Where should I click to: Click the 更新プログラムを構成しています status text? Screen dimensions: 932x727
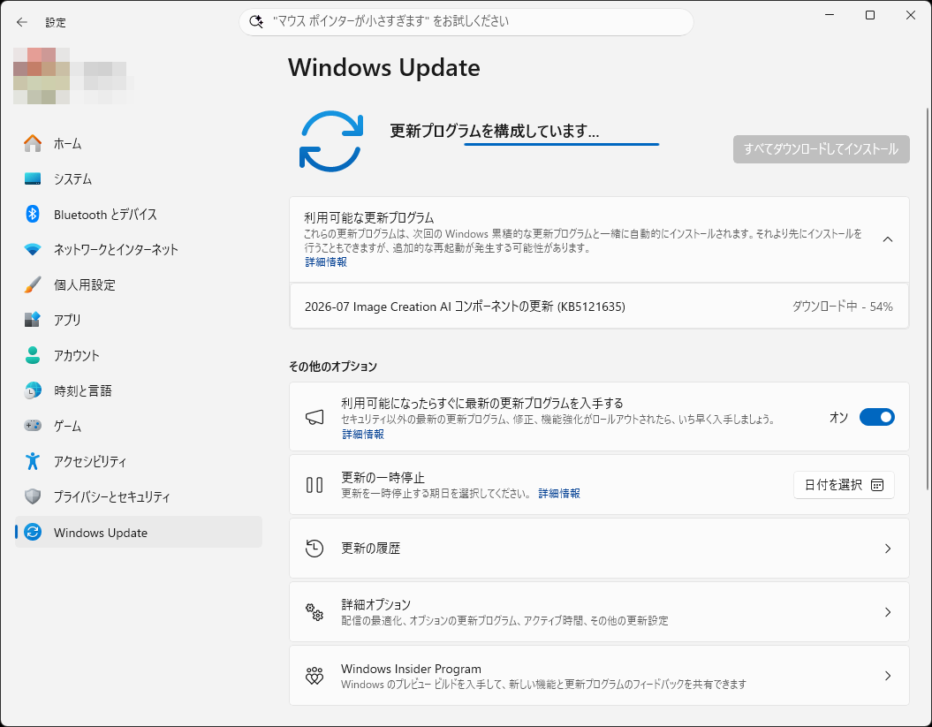tap(494, 131)
